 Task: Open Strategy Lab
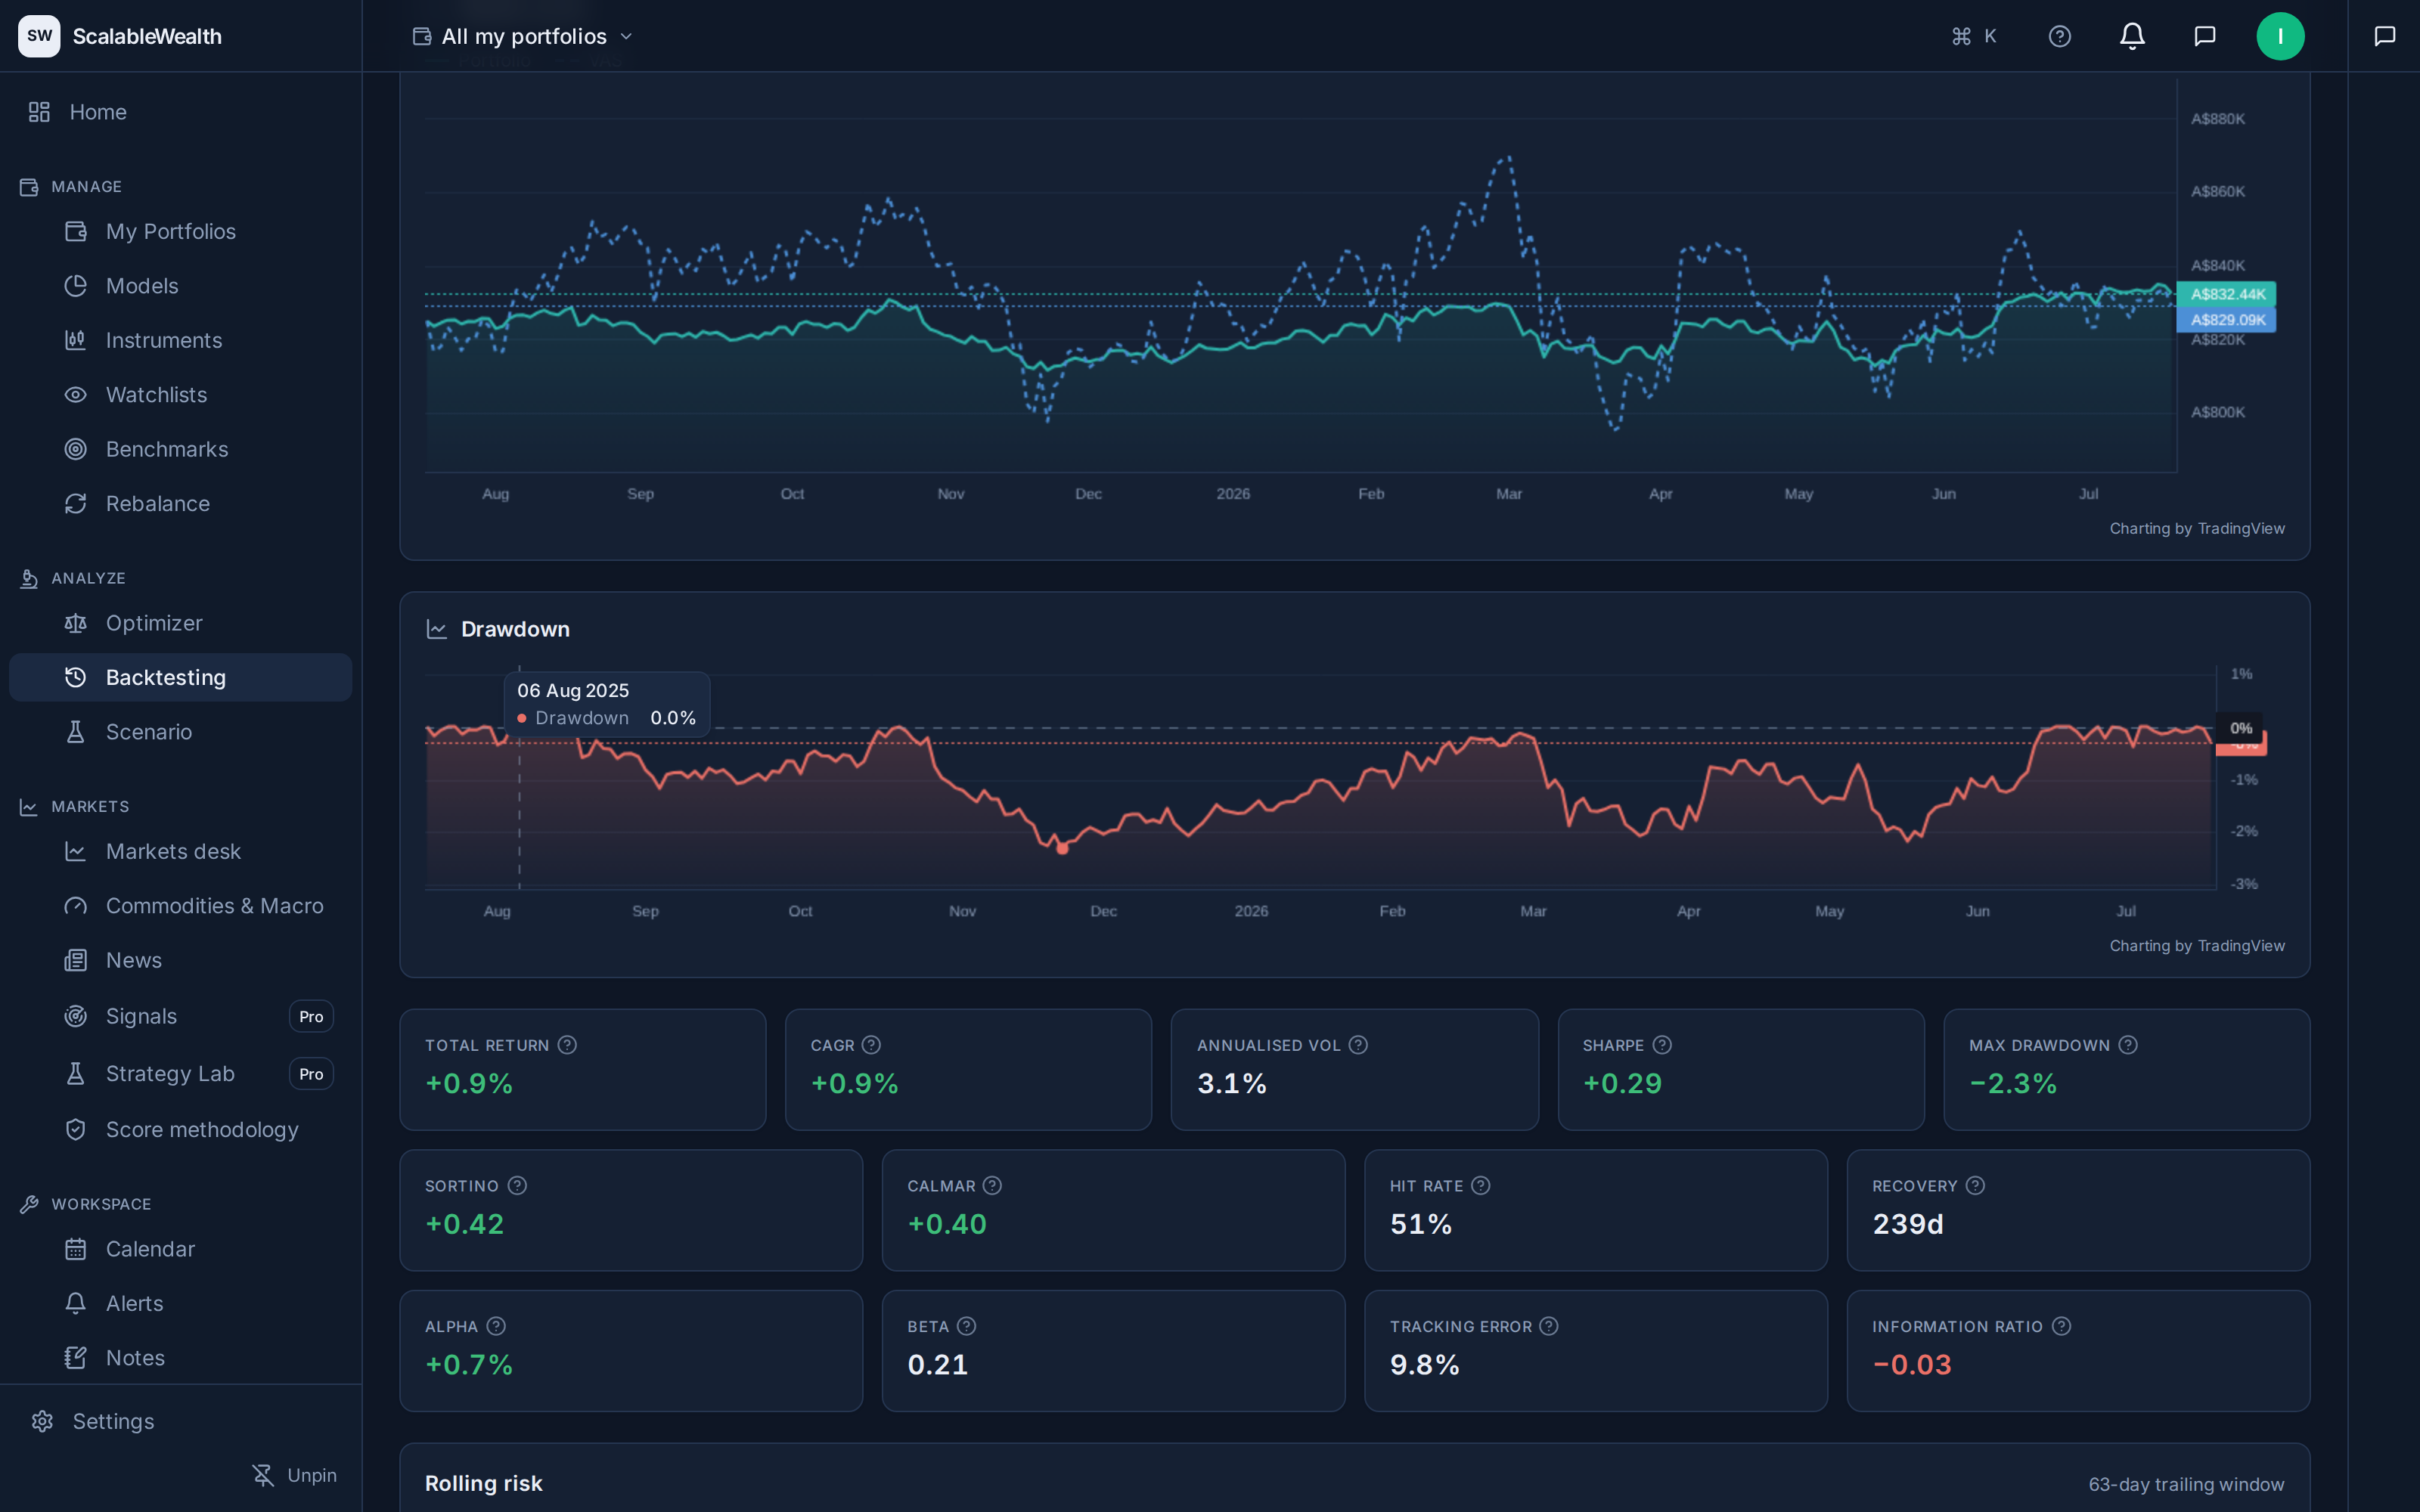[180, 1073]
